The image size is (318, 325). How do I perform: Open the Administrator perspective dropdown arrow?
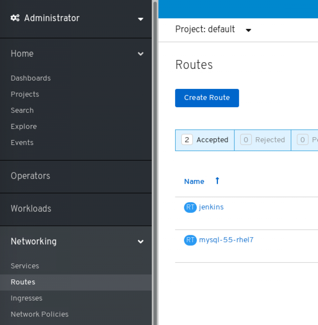[x=141, y=19]
